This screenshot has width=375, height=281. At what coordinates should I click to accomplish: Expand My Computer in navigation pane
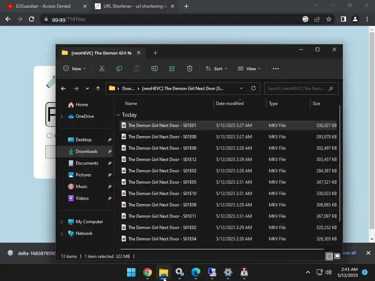[62, 222]
